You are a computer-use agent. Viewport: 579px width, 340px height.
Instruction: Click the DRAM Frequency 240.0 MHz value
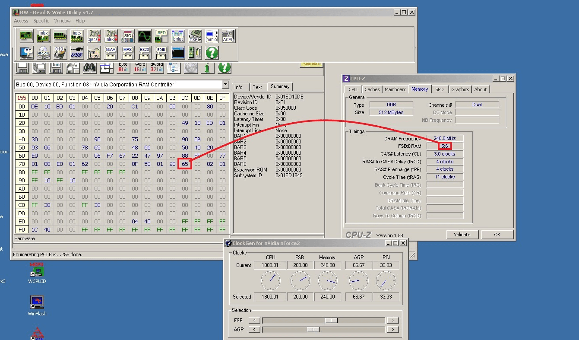click(445, 139)
